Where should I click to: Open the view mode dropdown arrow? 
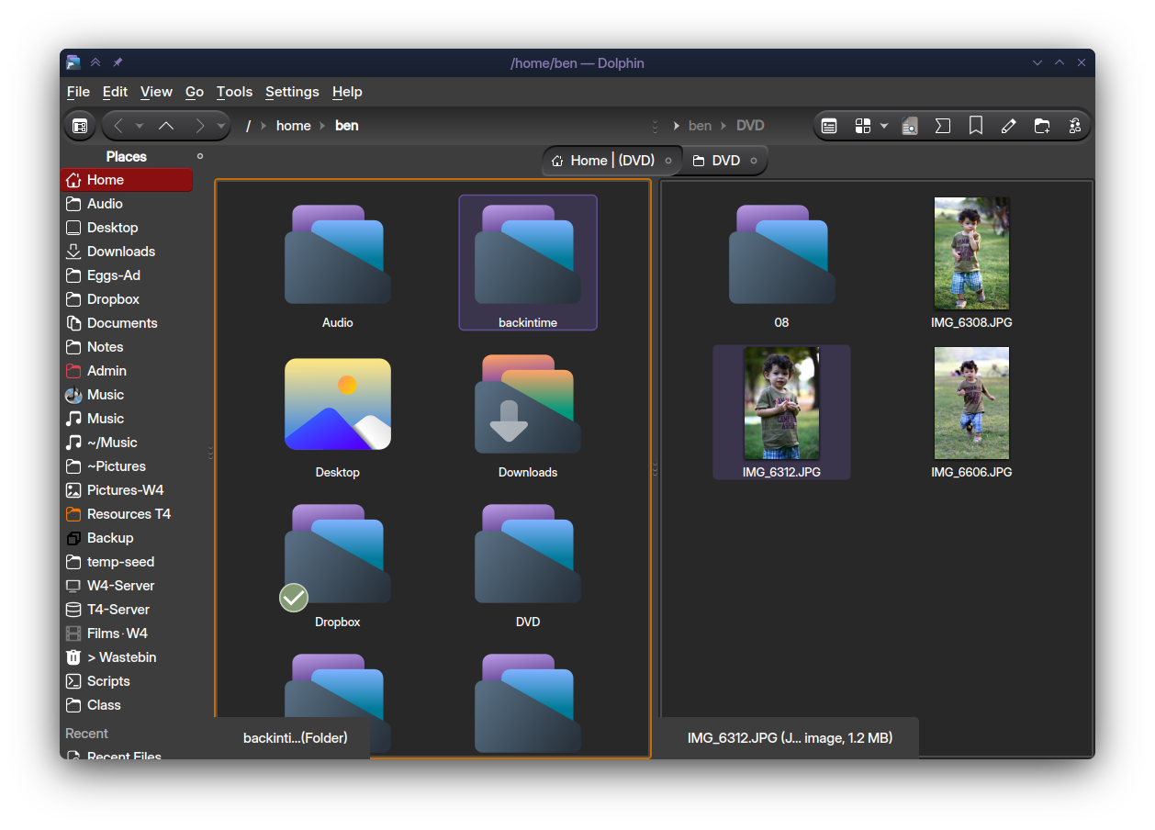pyautogui.click(x=884, y=126)
